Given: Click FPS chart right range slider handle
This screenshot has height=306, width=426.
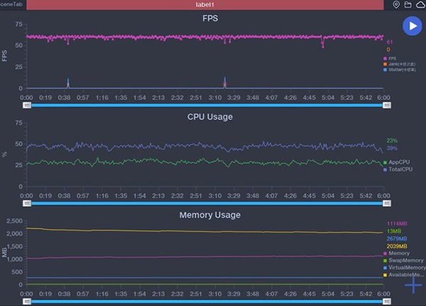Looking at the screenshot, I should pyautogui.click(x=387, y=105).
